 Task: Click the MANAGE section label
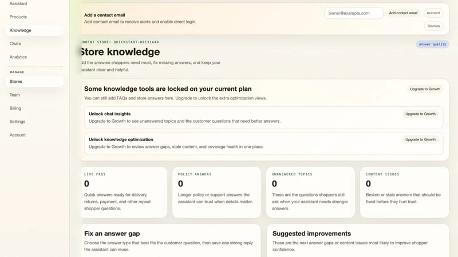(17, 72)
